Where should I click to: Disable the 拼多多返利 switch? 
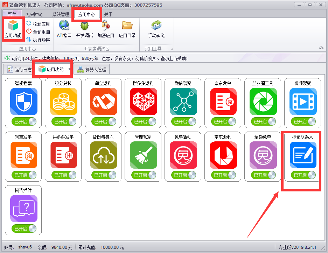[144, 121]
